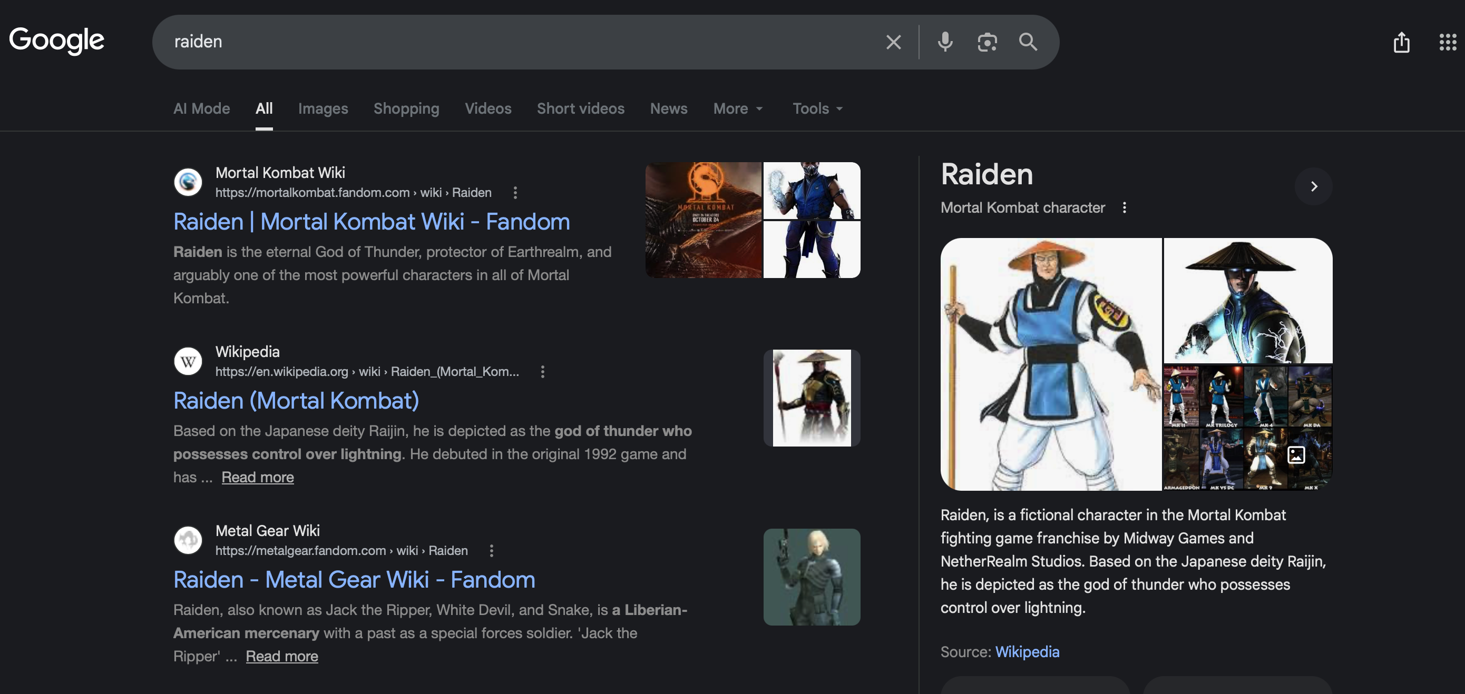The height and width of the screenshot is (694, 1465).
Task: Switch to News tab
Action: pos(669,108)
